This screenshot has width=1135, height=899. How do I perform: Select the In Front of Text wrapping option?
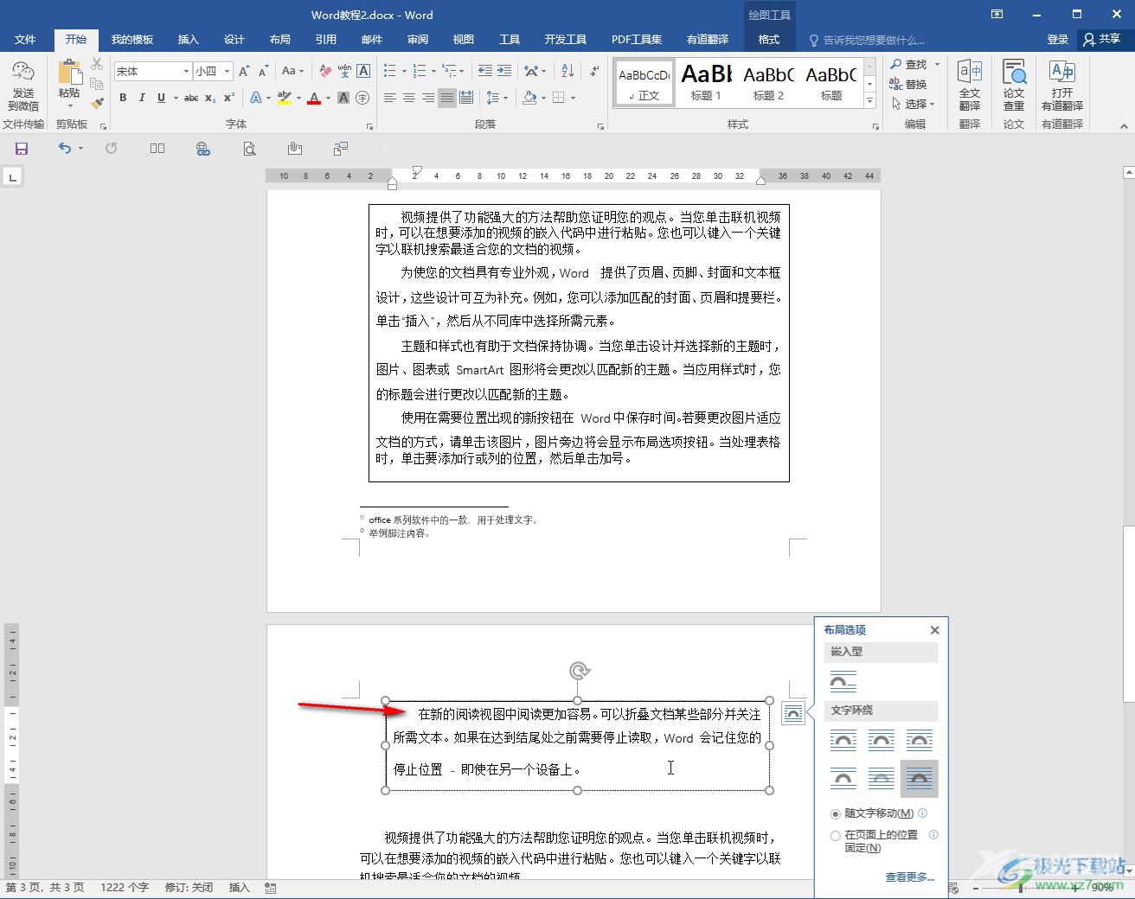coord(920,779)
